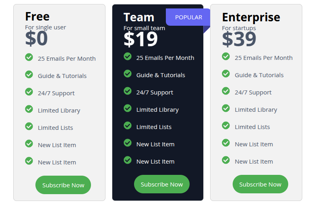
Task: Click the $19 price in Team plan
Action: tap(140, 39)
